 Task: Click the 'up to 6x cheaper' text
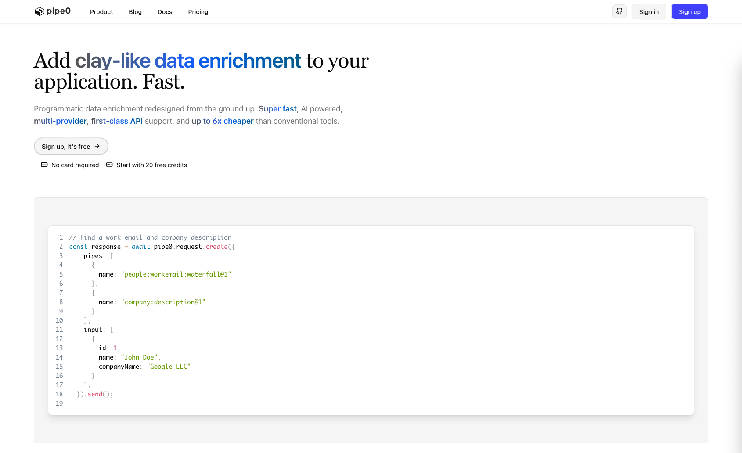[223, 121]
